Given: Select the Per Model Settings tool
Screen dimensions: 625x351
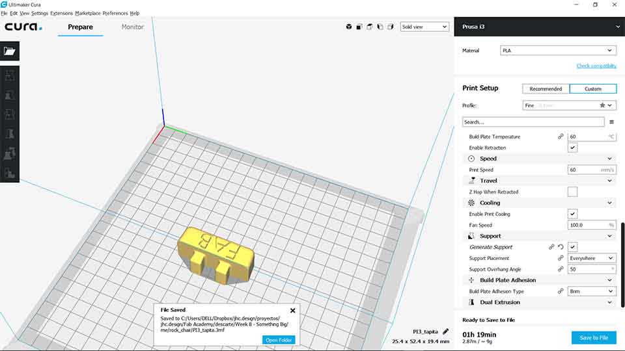Looking at the screenshot, I should click(x=10, y=153).
